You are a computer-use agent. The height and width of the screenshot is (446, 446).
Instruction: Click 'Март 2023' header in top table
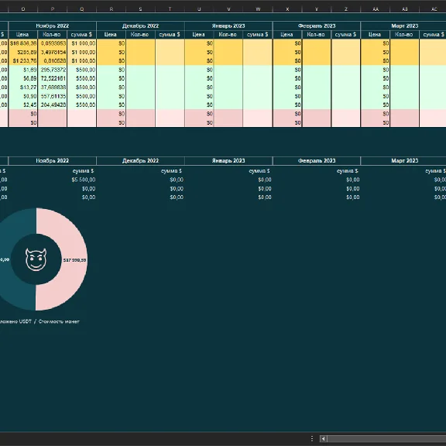(404, 26)
